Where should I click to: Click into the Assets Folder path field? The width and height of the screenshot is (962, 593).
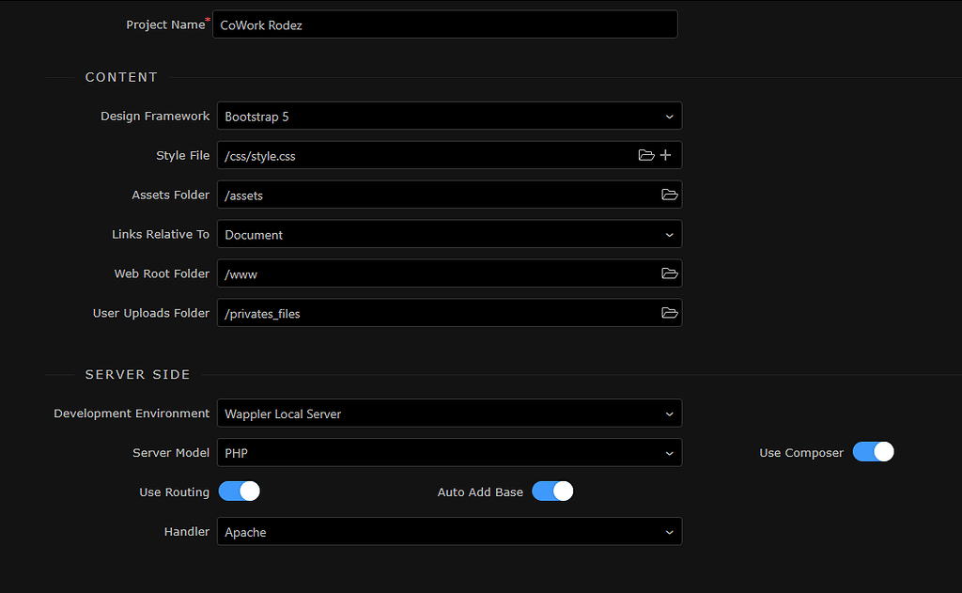point(432,195)
